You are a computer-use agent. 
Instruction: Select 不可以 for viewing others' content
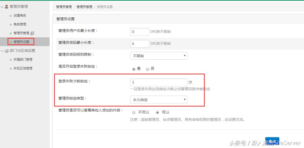coord(134,112)
